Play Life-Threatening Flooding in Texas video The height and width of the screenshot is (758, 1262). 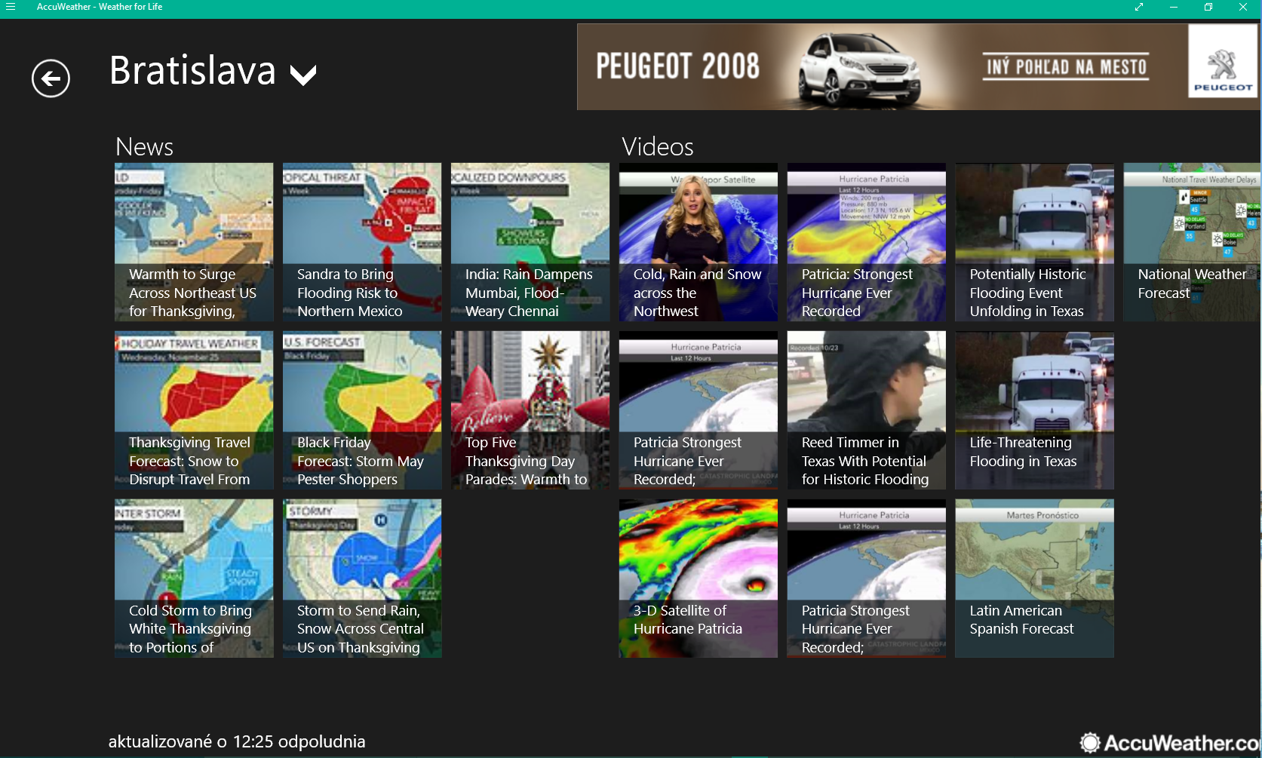[x=1035, y=410]
